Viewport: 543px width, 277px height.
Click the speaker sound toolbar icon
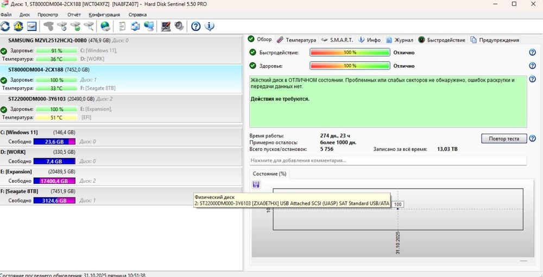coord(179,26)
